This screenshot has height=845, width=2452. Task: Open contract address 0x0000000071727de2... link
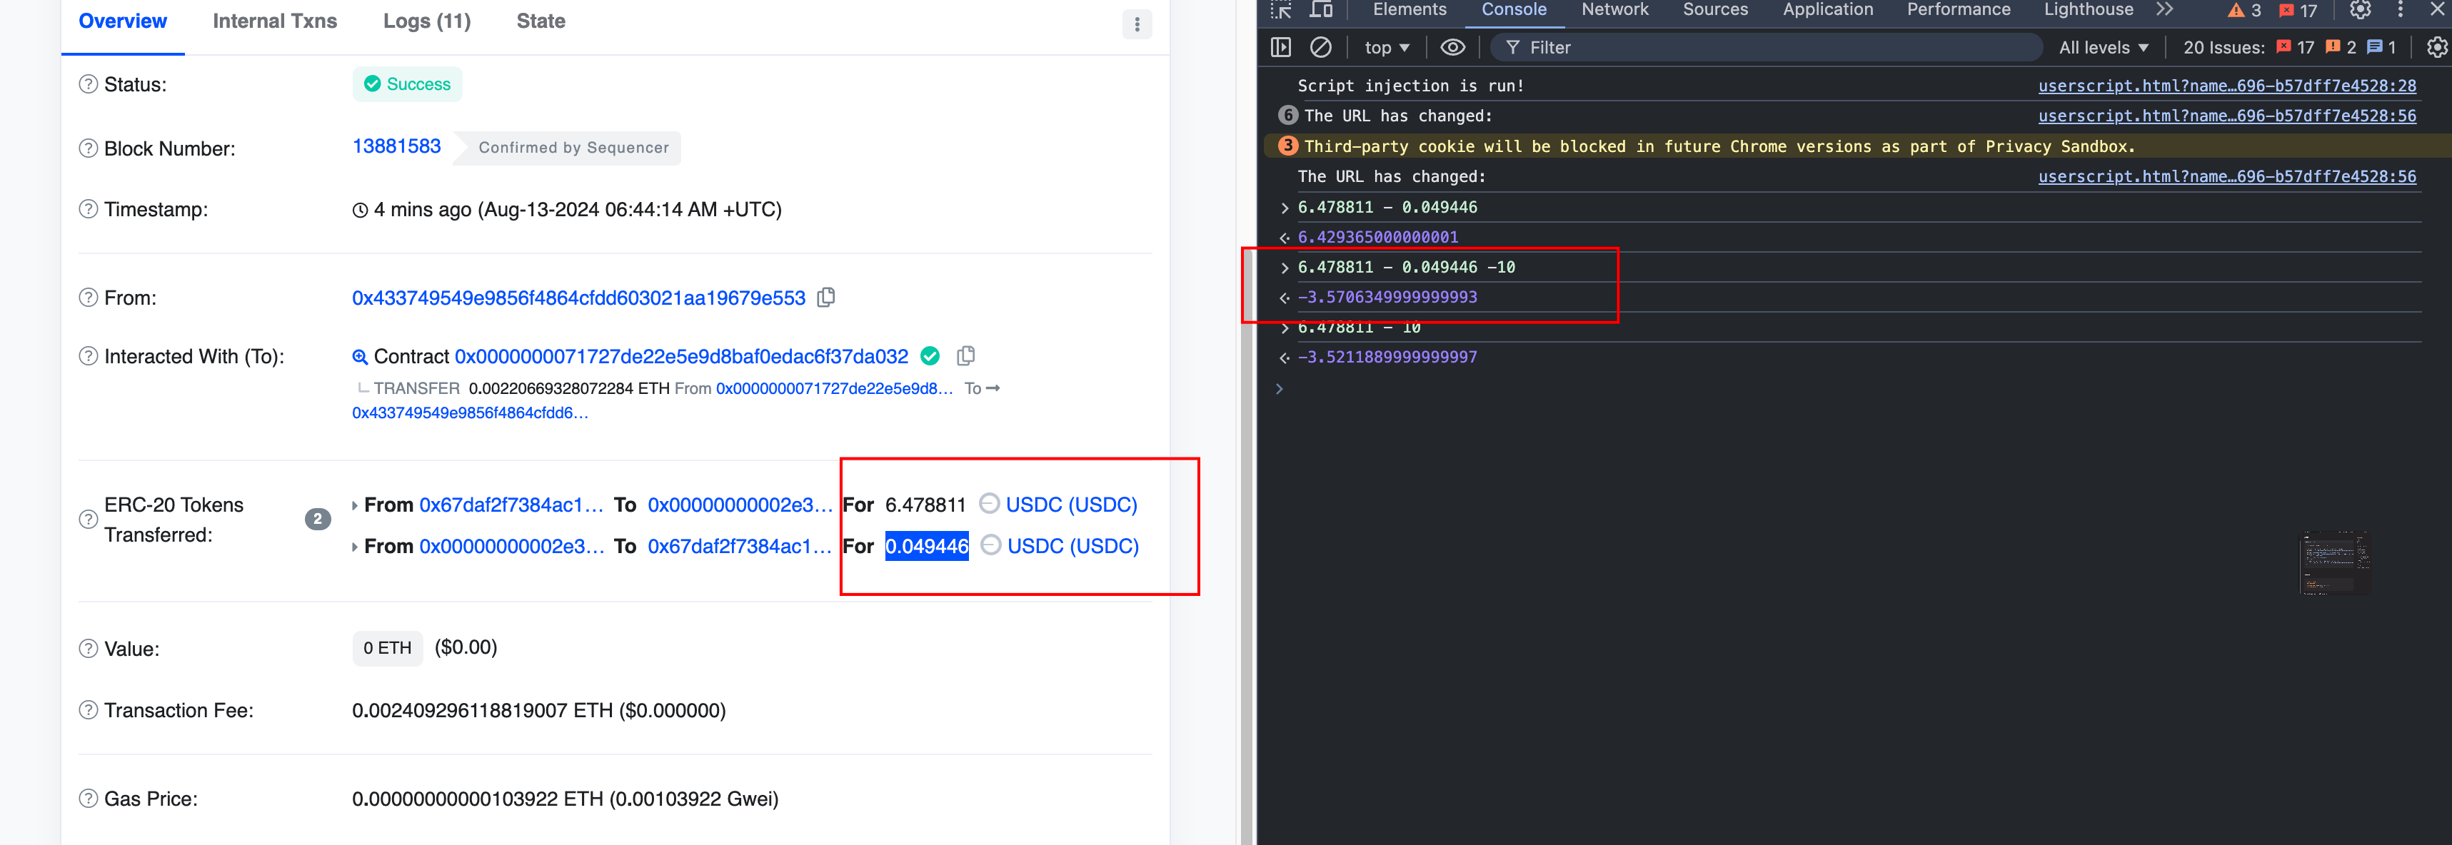coord(681,356)
